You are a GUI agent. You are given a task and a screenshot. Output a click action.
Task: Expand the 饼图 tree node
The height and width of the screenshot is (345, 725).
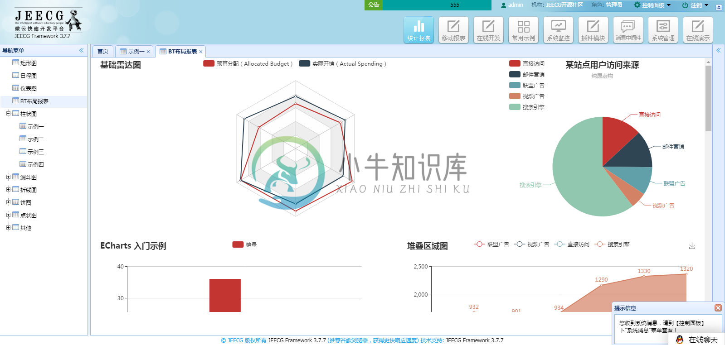pyautogui.click(x=8, y=202)
